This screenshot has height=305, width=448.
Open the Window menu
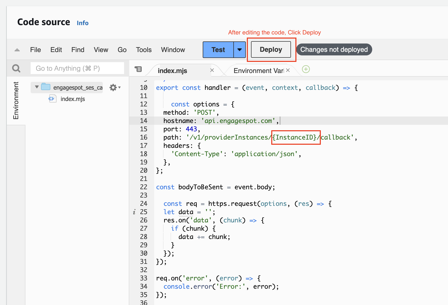click(173, 50)
